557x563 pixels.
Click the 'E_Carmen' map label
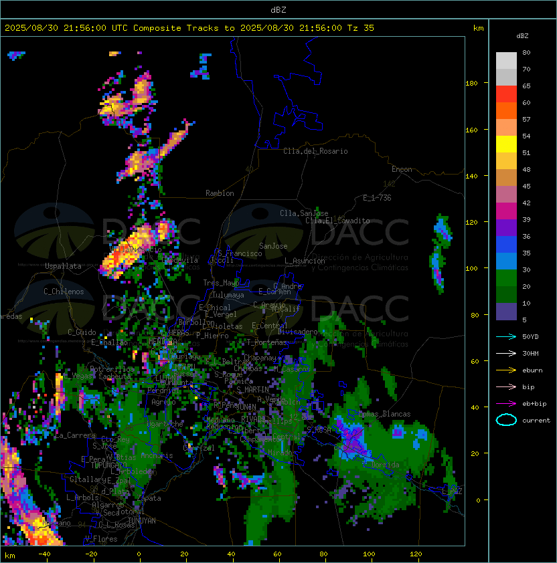click(x=274, y=292)
